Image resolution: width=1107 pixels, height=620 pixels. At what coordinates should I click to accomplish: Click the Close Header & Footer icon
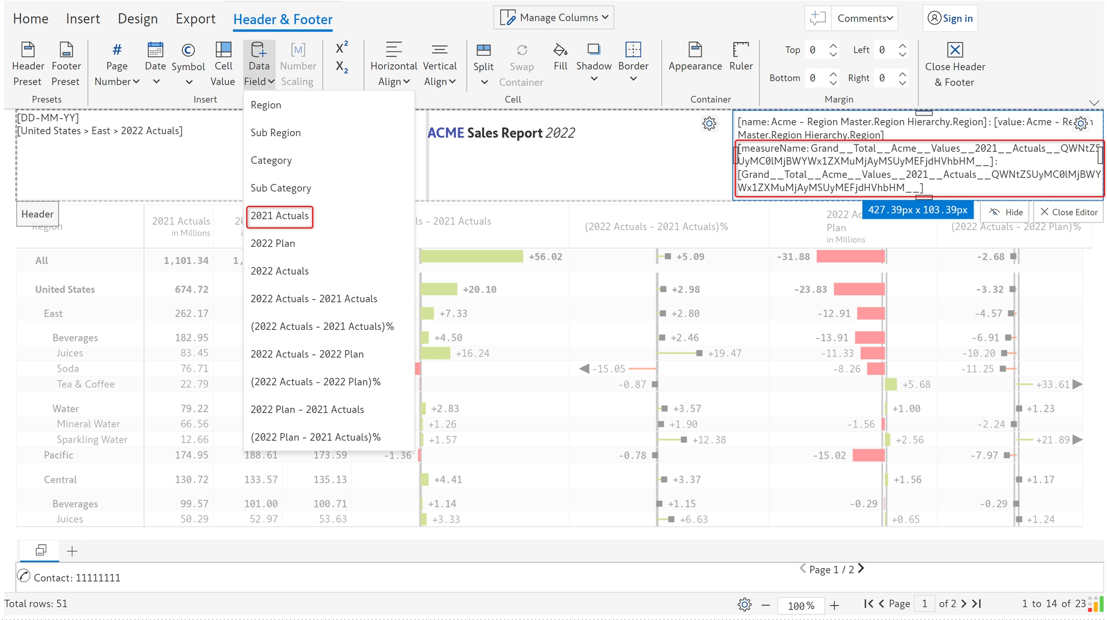955,50
